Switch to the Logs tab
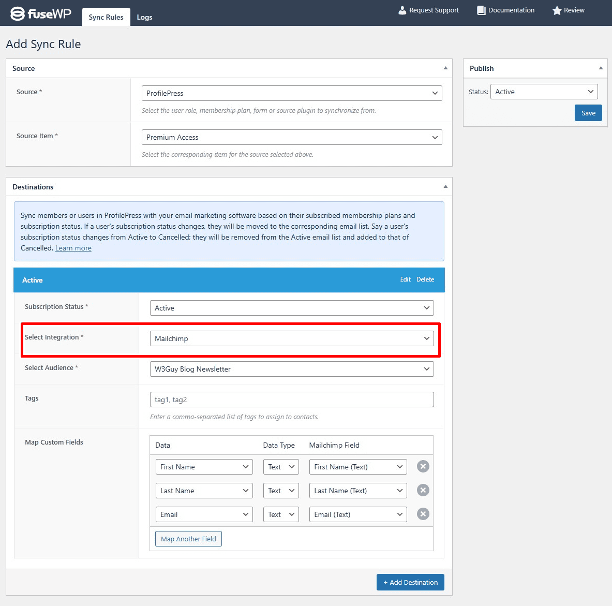This screenshot has width=612, height=606. (144, 17)
